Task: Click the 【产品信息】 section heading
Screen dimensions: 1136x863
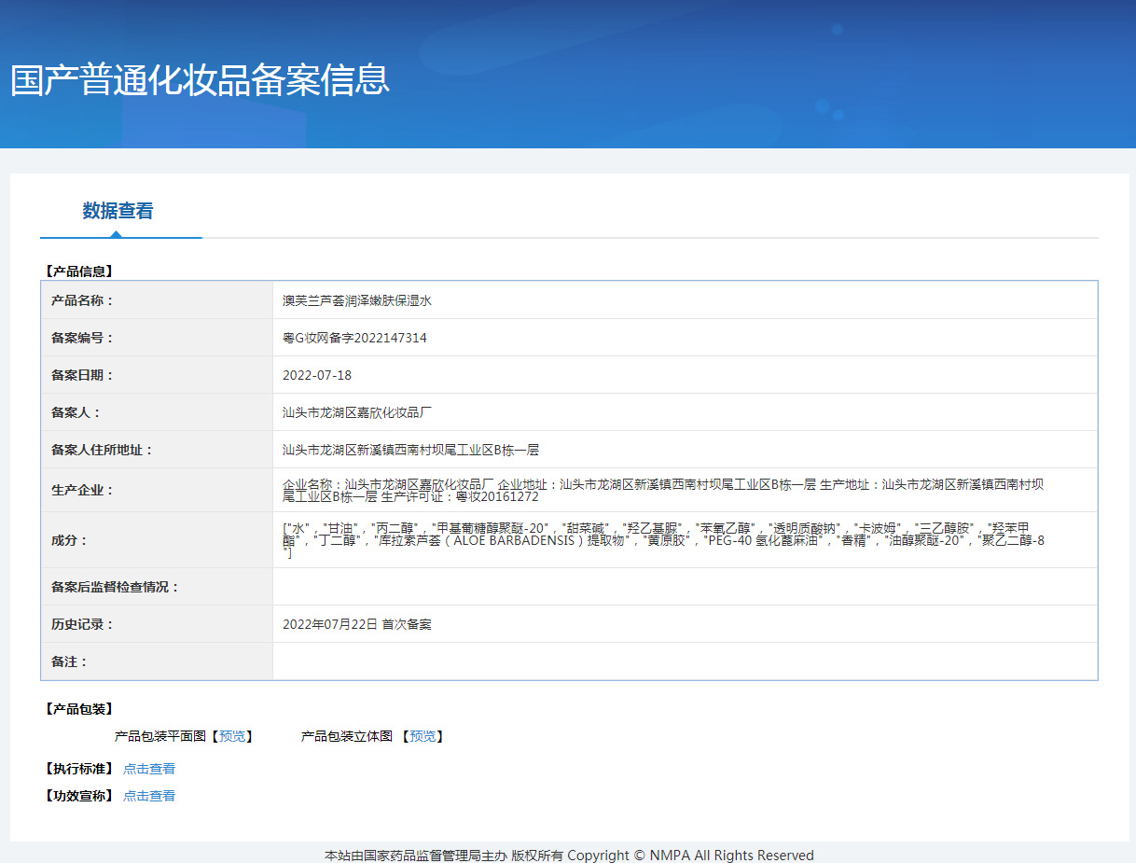Action: (78, 271)
